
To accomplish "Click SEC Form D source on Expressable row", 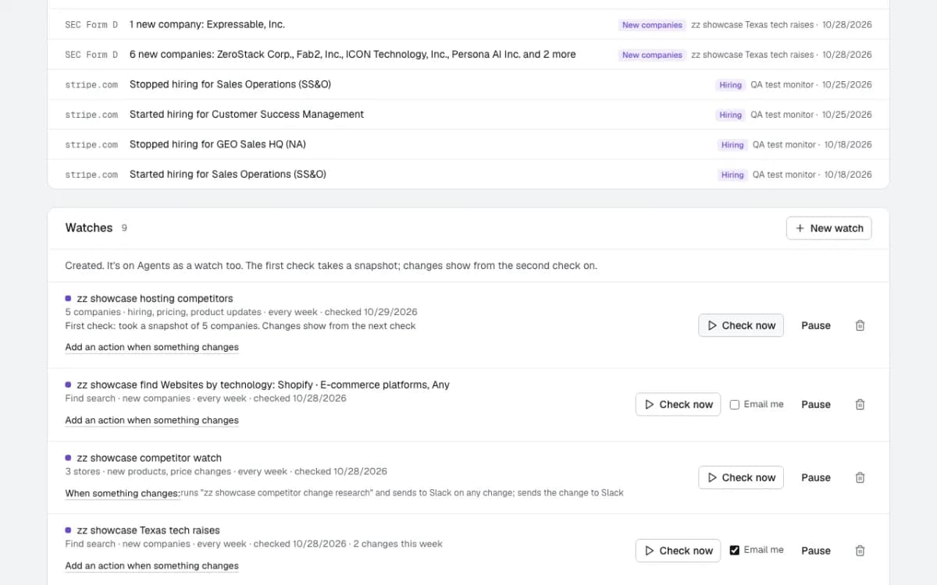I will [x=91, y=25].
